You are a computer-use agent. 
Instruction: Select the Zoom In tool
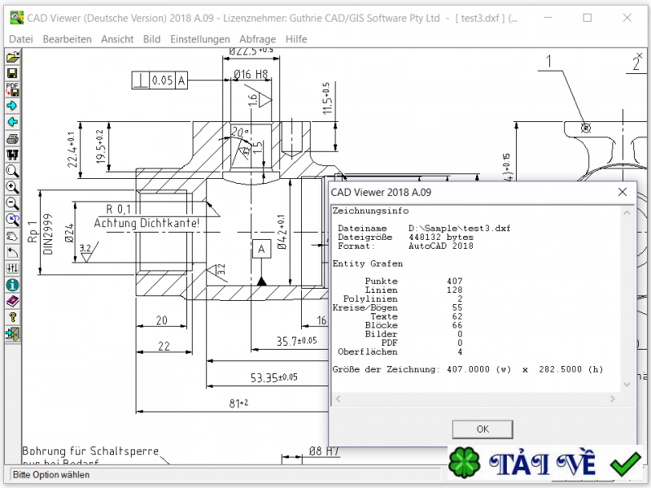click(11, 188)
